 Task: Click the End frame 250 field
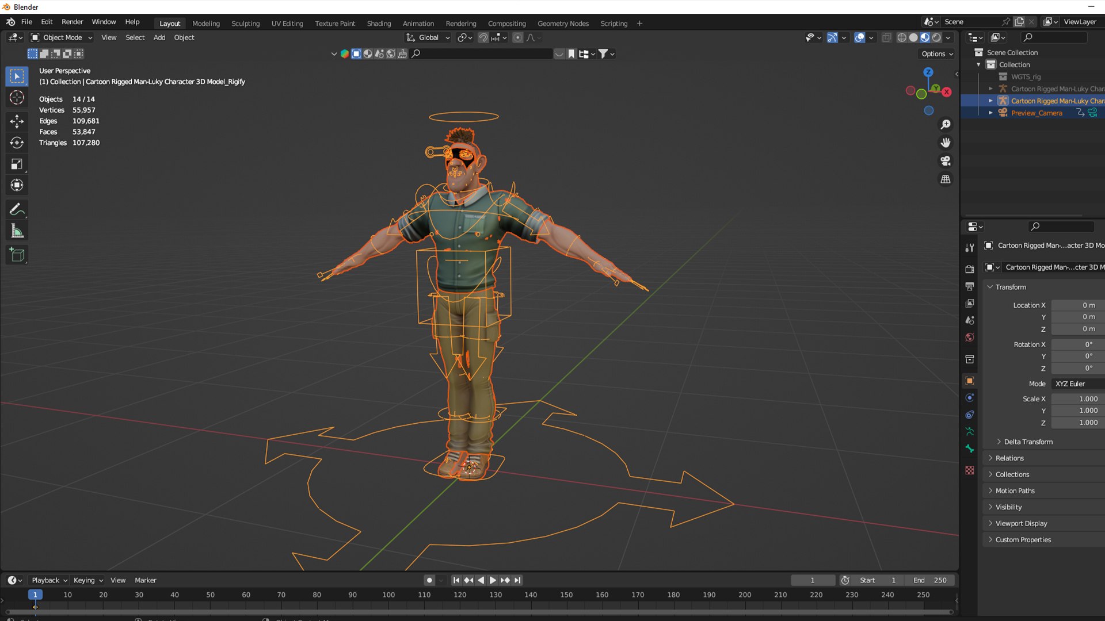click(930, 580)
